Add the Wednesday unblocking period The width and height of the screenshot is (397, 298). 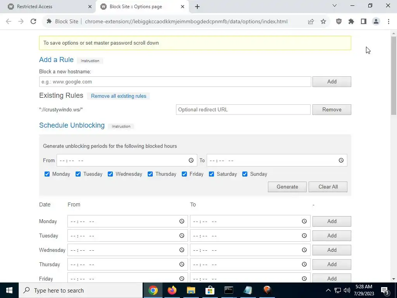point(332,250)
